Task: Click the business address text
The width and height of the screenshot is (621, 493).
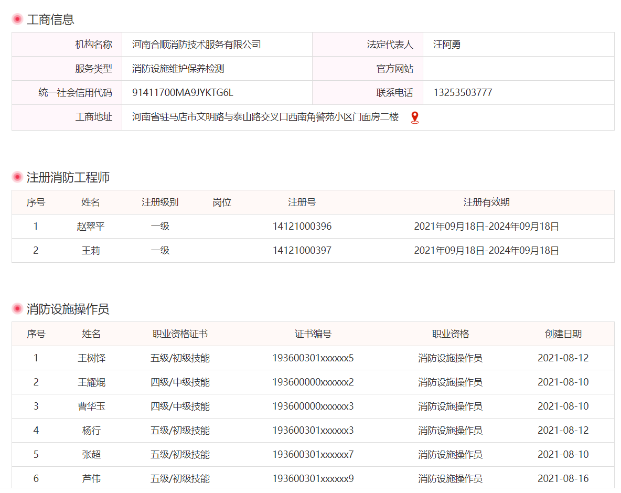Action: pyautogui.click(x=265, y=117)
